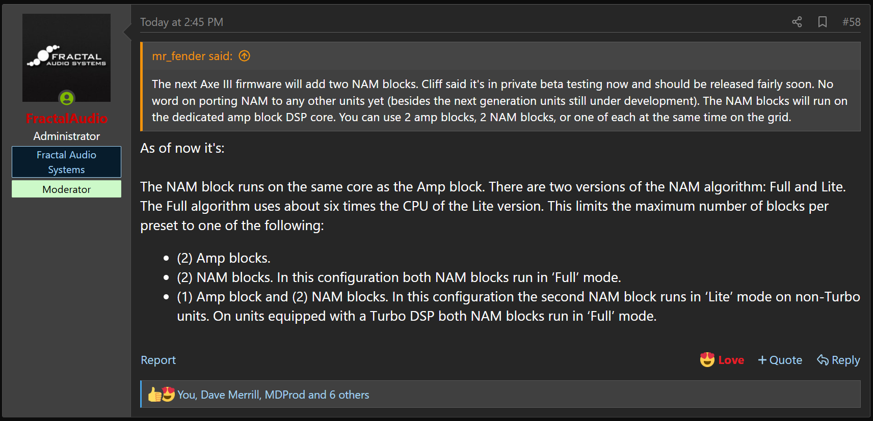
Task: Open the FractalAudio username profile
Action: (66, 119)
